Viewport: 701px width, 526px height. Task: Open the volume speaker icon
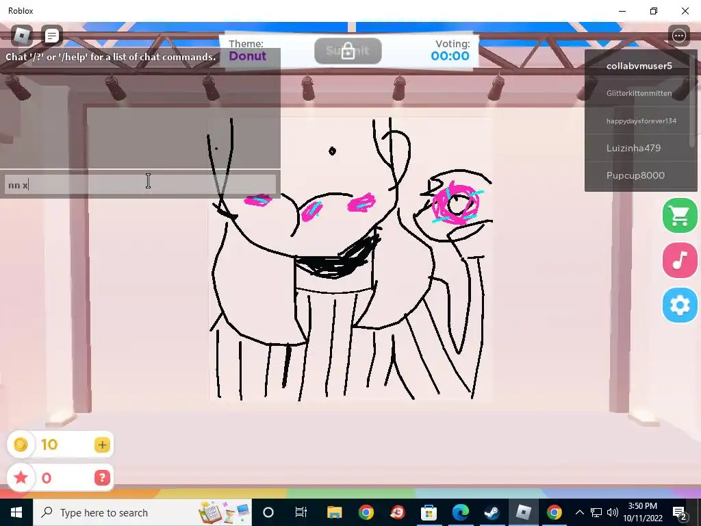[x=613, y=512]
